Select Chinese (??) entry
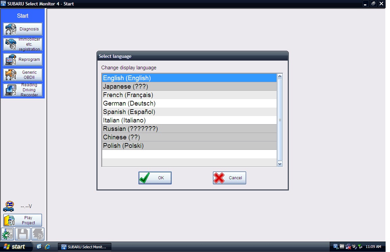This screenshot has width=390, height=252. [189, 137]
